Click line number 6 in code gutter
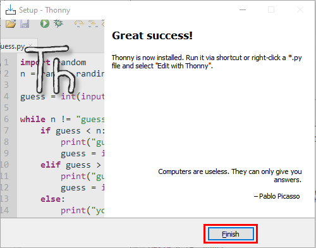The image size is (316, 248). tap(6, 119)
